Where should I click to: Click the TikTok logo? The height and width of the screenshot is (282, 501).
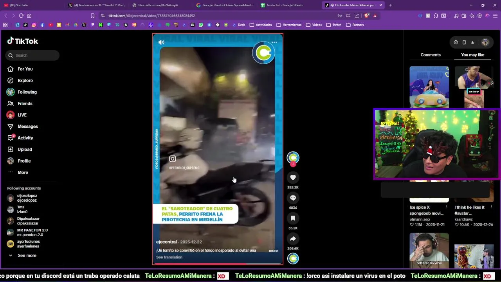click(x=23, y=41)
